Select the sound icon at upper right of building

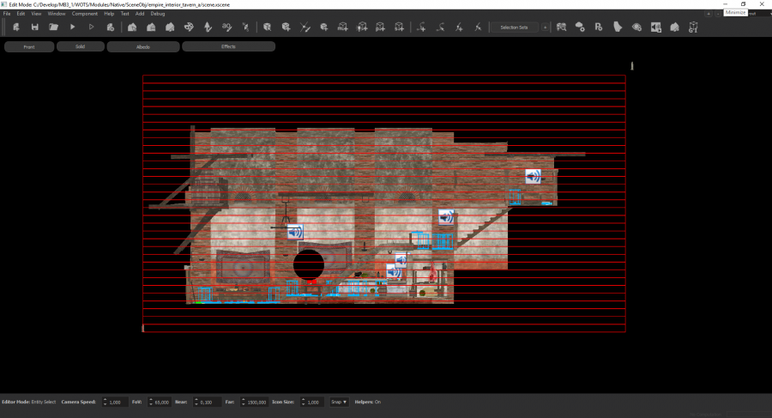pos(533,177)
